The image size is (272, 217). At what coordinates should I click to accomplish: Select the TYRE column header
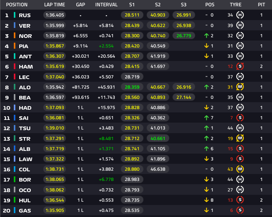click(x=236, y=5)
